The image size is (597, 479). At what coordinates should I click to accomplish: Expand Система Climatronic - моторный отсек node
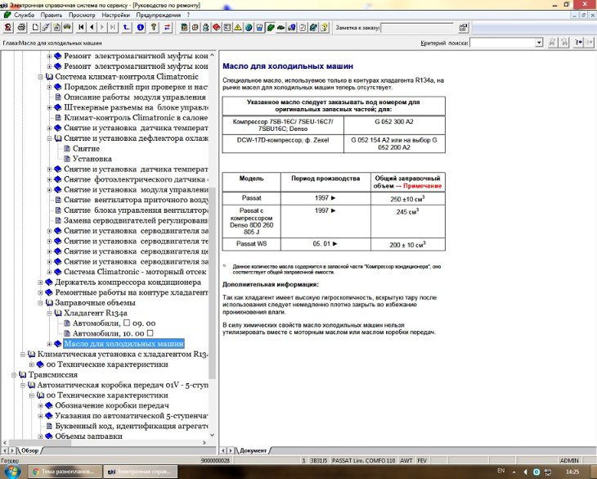[x=49, y=272]
